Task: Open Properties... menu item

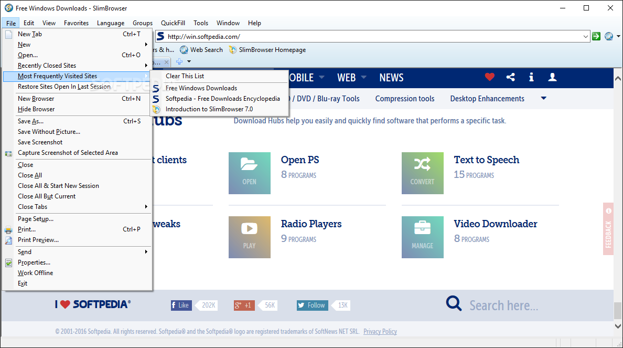Action: [x=78, y=262]
